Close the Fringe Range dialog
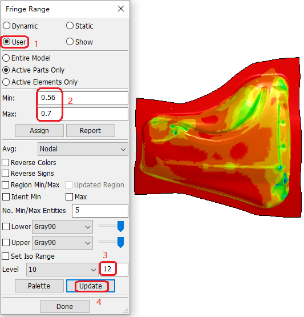The width and height of the screenshot is (304, 317). [x=121, y=9]
